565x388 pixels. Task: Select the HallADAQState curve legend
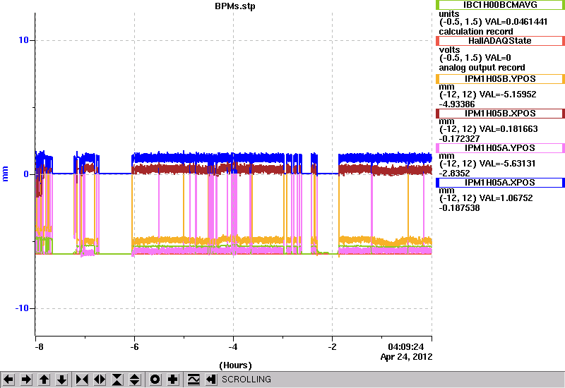(500, 41)
